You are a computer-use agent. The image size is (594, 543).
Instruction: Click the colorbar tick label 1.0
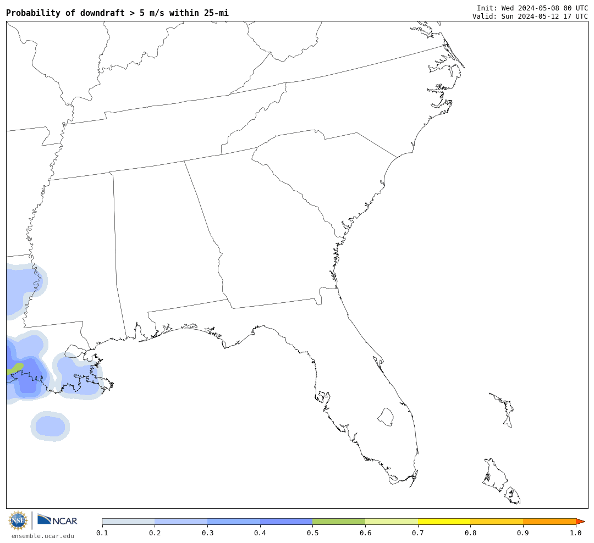[576, 533]
